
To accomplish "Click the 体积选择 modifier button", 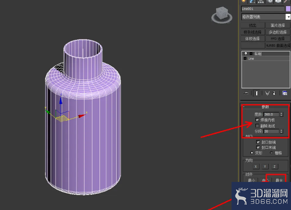I will pos(253,39).
